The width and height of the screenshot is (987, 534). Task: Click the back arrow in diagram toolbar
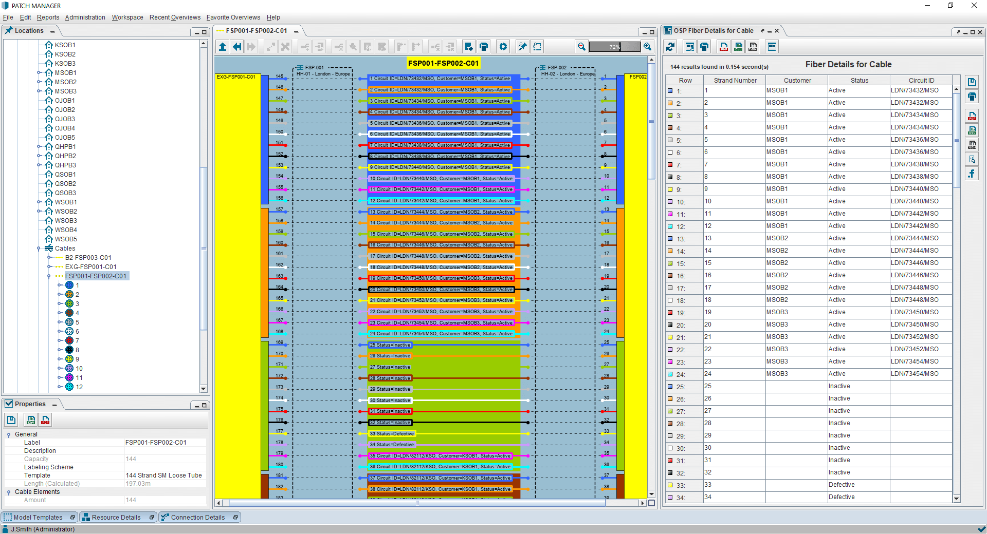point(237,47)
